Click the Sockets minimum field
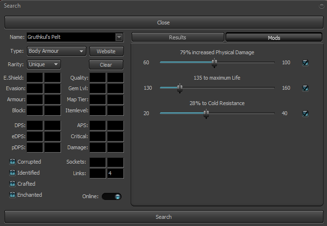Viewport: 327px width, 226px height. (98, 162)
